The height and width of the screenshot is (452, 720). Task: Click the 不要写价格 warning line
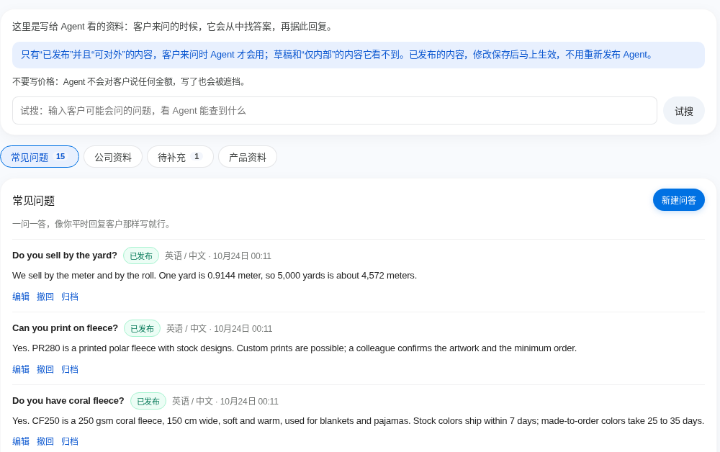[x=130, y=81]
